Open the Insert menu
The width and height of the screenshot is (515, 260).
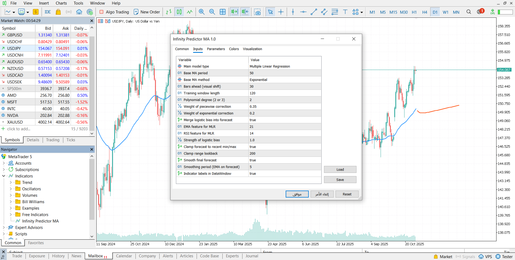click(x=44, y=3)
